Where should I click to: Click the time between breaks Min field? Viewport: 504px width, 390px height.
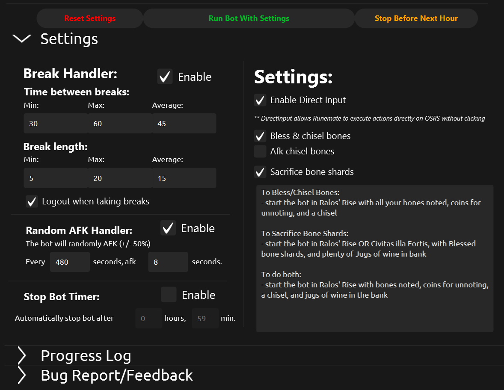(x=56, y=124)
